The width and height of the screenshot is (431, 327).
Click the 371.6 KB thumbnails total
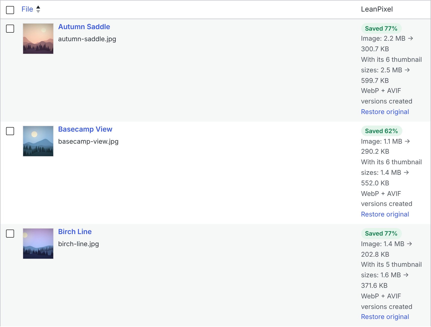[x=374, y=286]
